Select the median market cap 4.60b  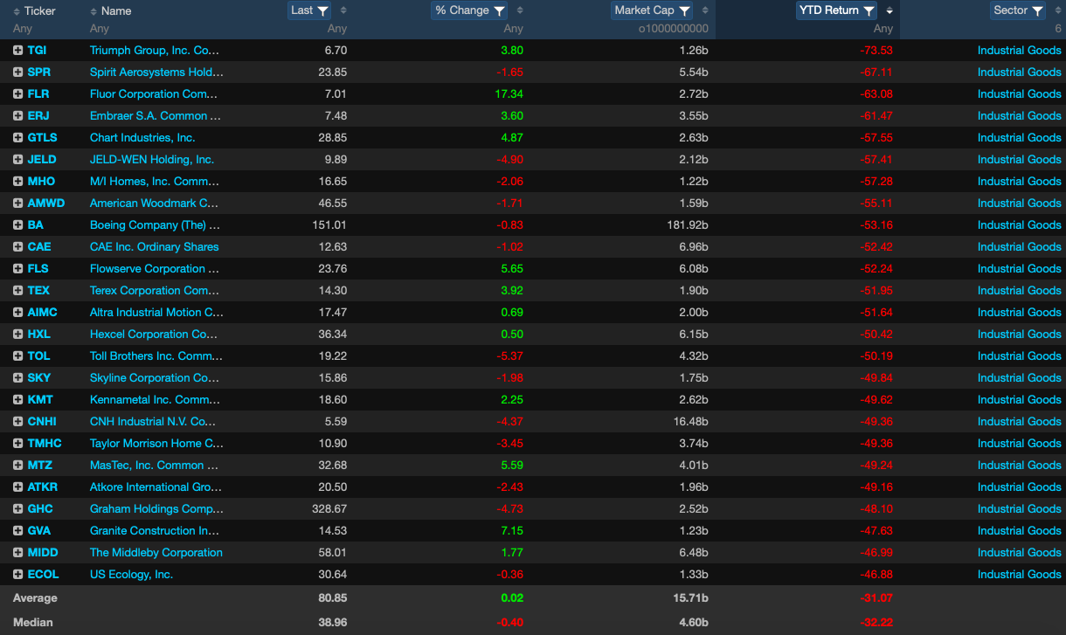tap(692, 623)
